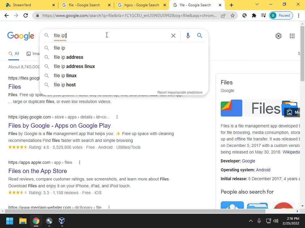Go to Google home via the logo
The width and height of the screenshot is (305, 228).
pos(21,36)
